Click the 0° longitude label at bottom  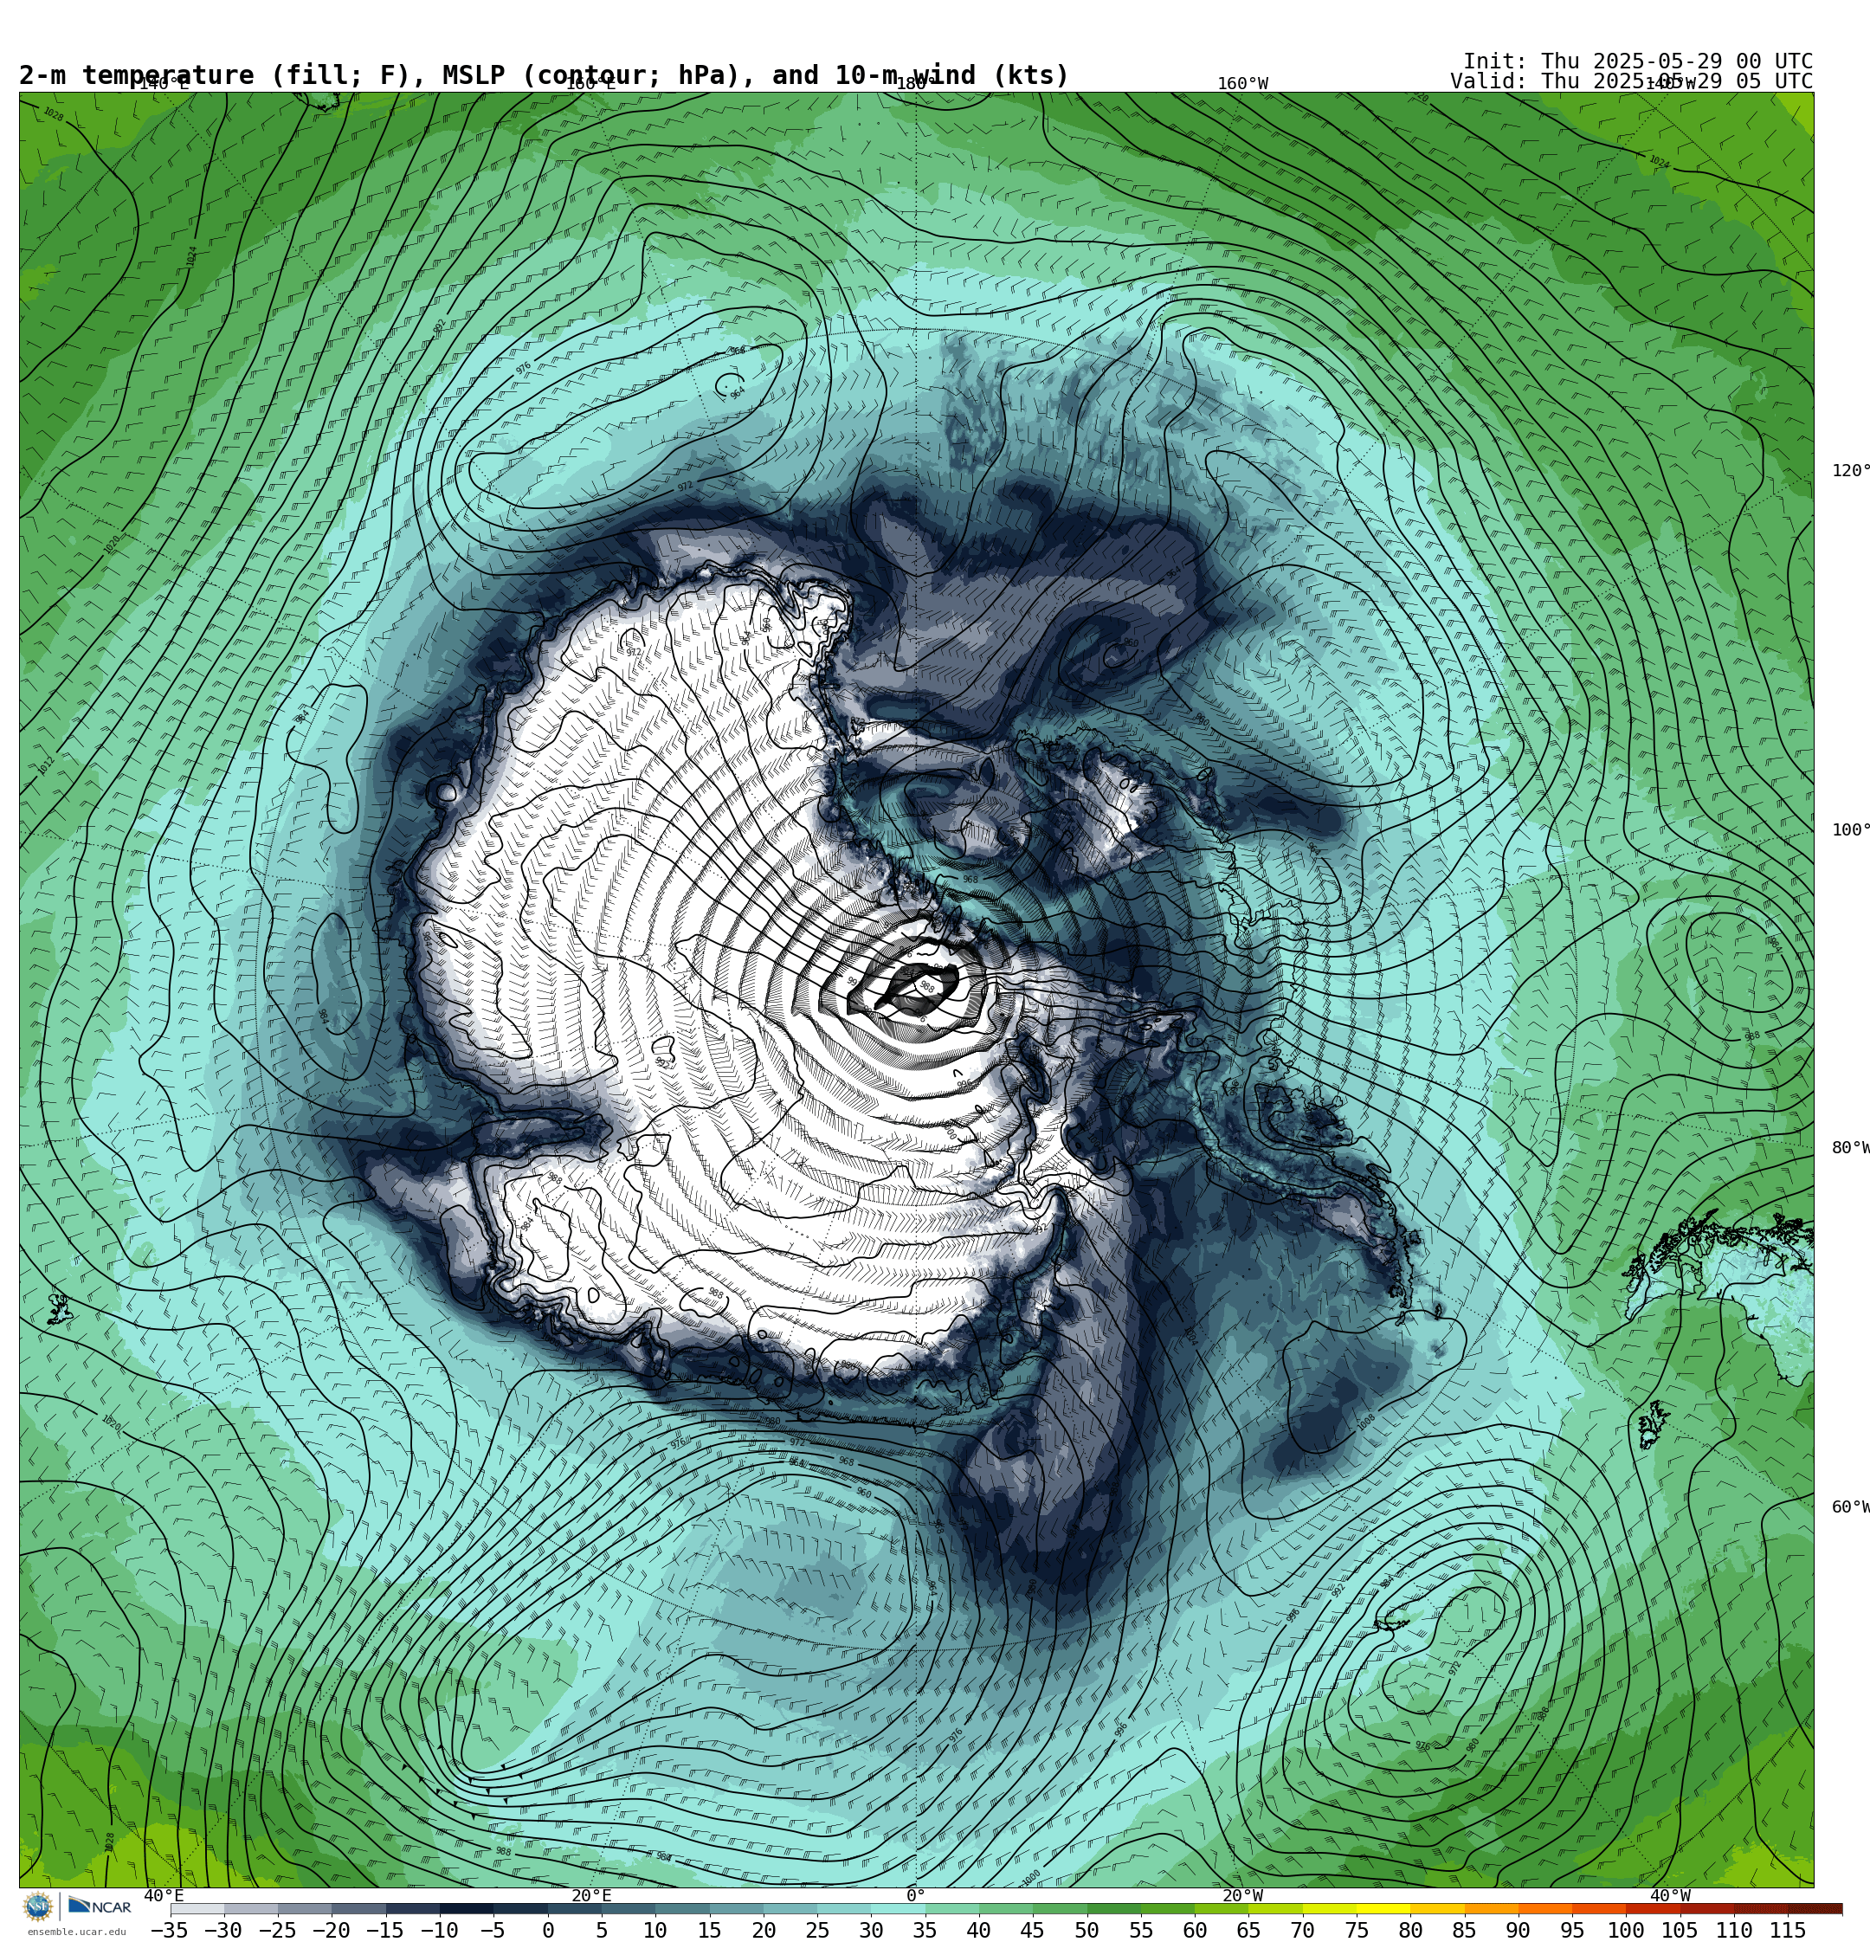tap(915, 1895)
